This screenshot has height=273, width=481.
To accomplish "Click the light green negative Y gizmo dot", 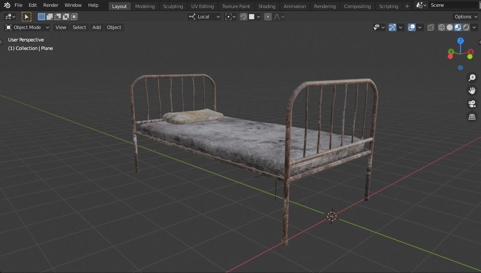I will point(469,57).
